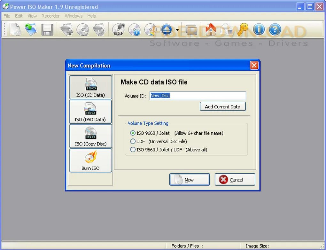Select ISO (Copy Disc) compilation type
This screenshot has width=326, height=250.
point(91,136)
